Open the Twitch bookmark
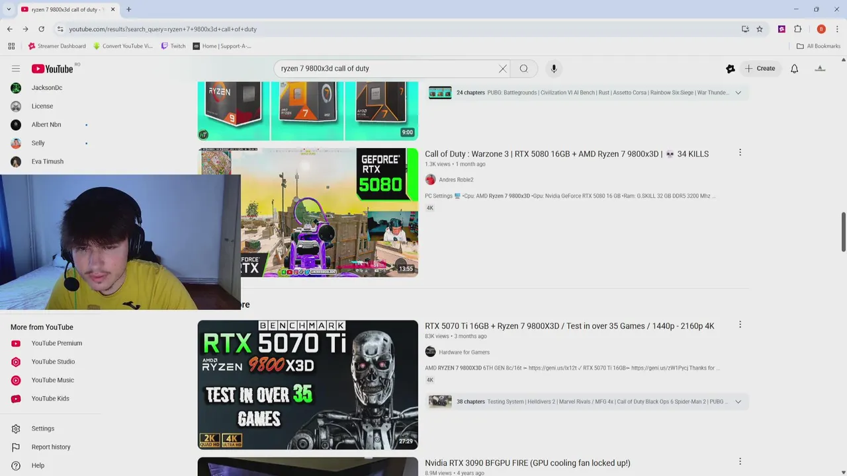The height and width of the screenshot is (476, 847). click(x=174, y=46)
